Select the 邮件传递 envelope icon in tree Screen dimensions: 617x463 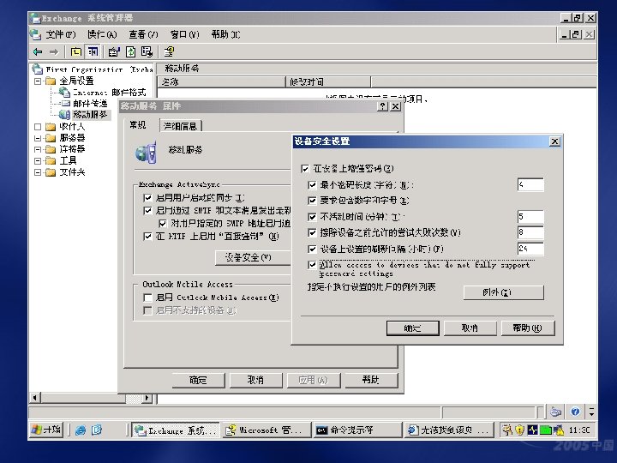(66, 103)
